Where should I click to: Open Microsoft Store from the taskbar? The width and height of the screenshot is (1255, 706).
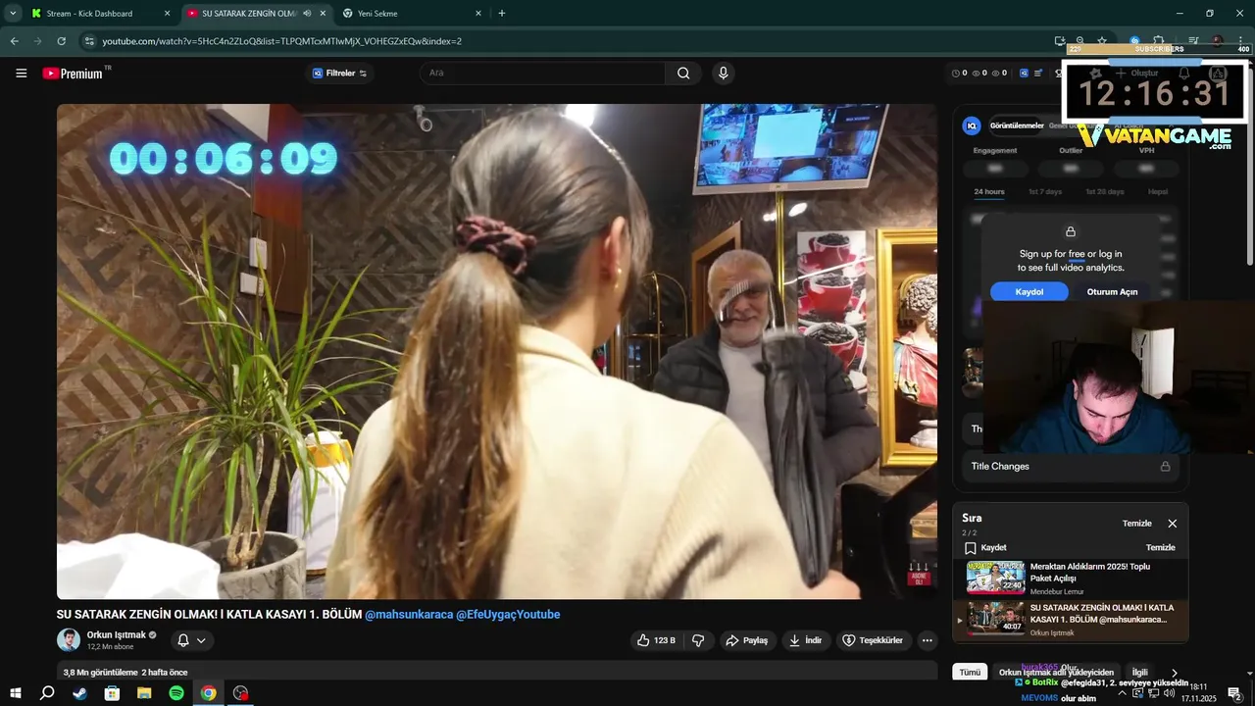tap(112, 693)
